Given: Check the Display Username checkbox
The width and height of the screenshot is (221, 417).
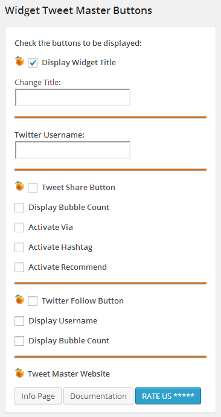Looking at the screenshot, I should (19, 321).
